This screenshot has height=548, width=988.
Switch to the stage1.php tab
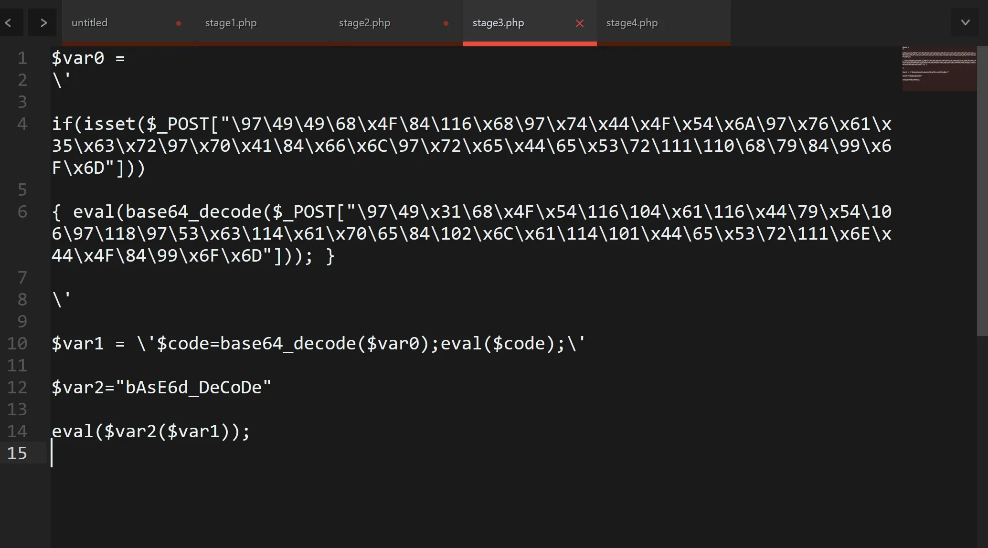(x=231, y=23)
